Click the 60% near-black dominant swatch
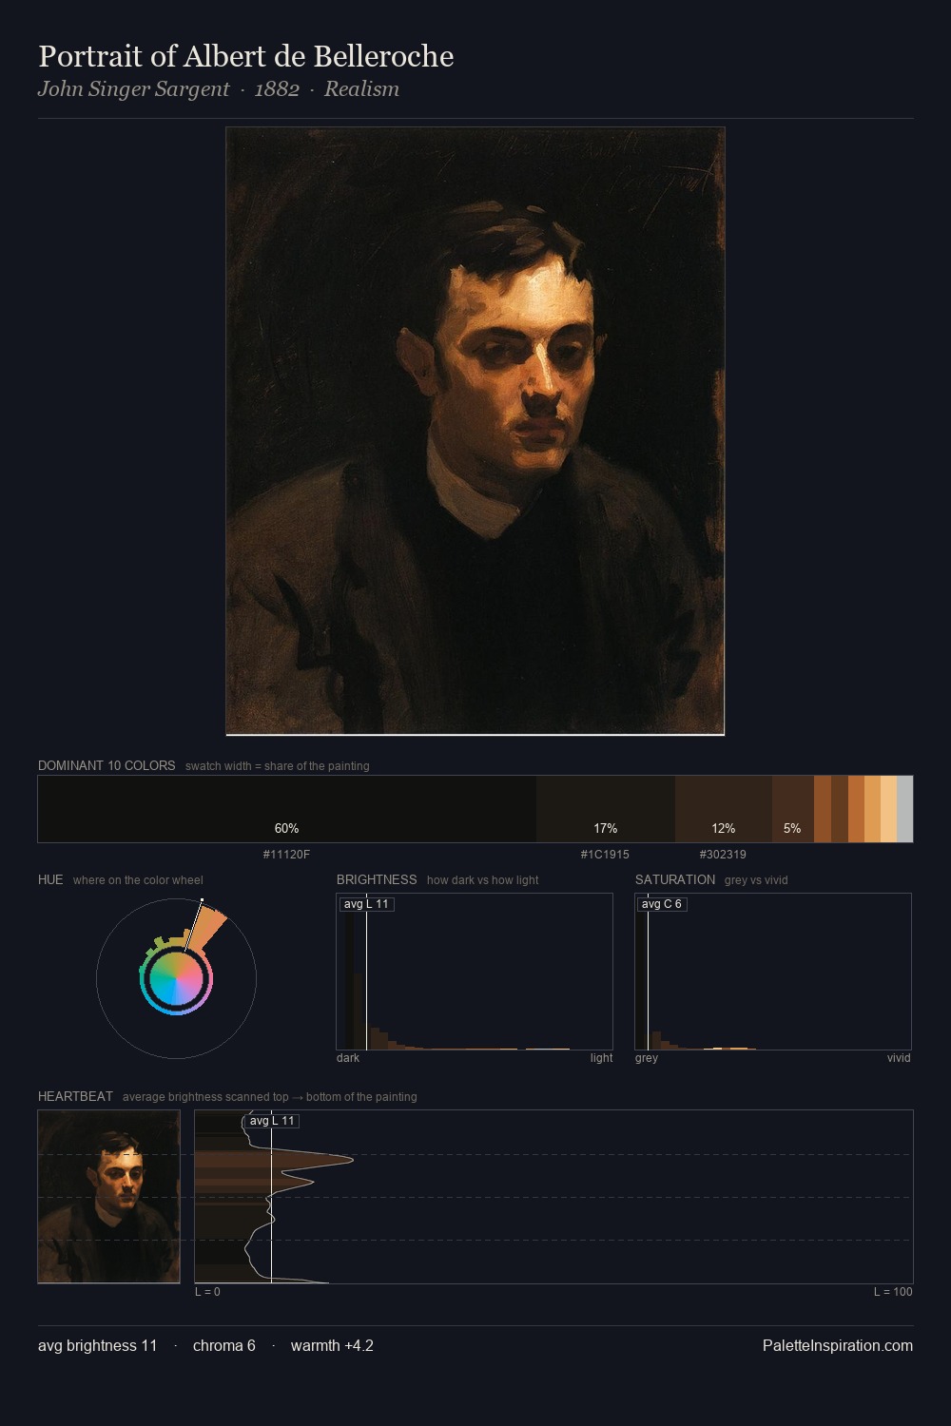 (x=286, y=809)
